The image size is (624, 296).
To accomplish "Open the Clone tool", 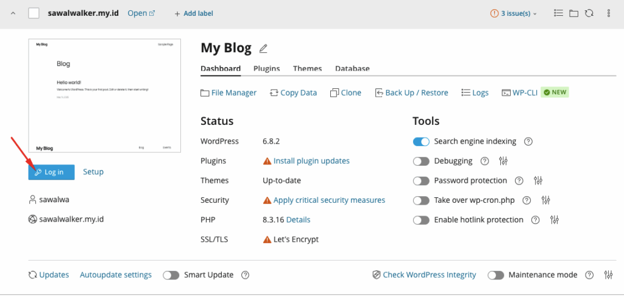I will 346,93.
